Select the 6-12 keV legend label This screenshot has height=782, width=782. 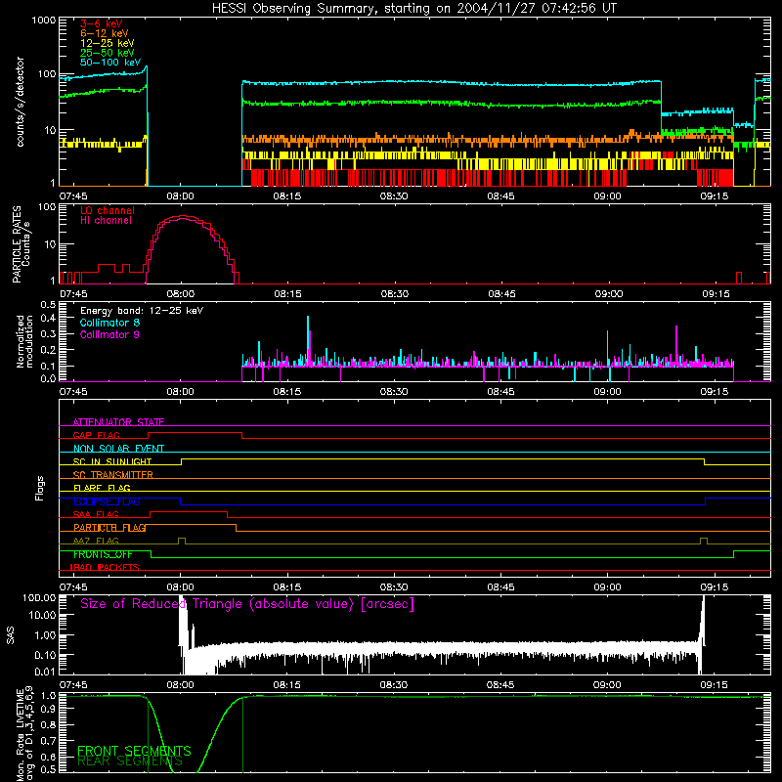pos(105,33)
